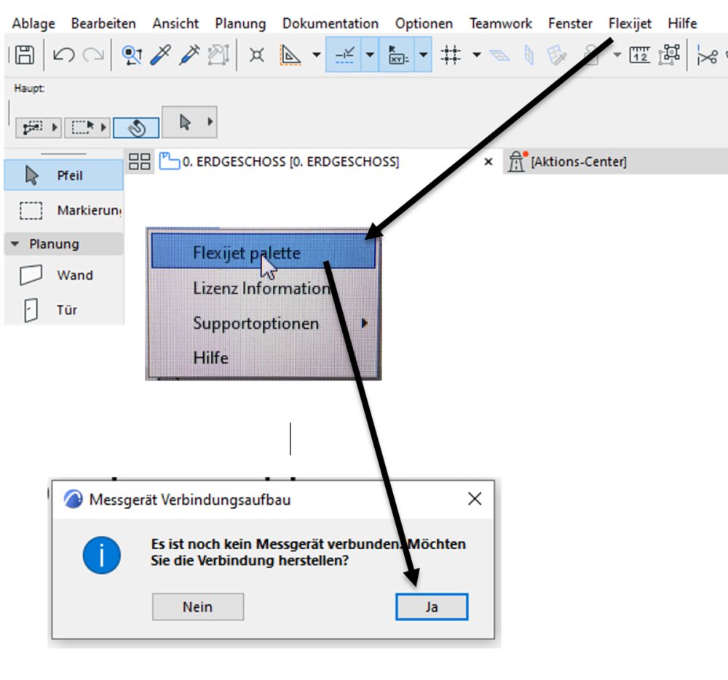Open the Planung menu in menu bar
This screenshot has width=728, height=680.
[x=240, y=23]
